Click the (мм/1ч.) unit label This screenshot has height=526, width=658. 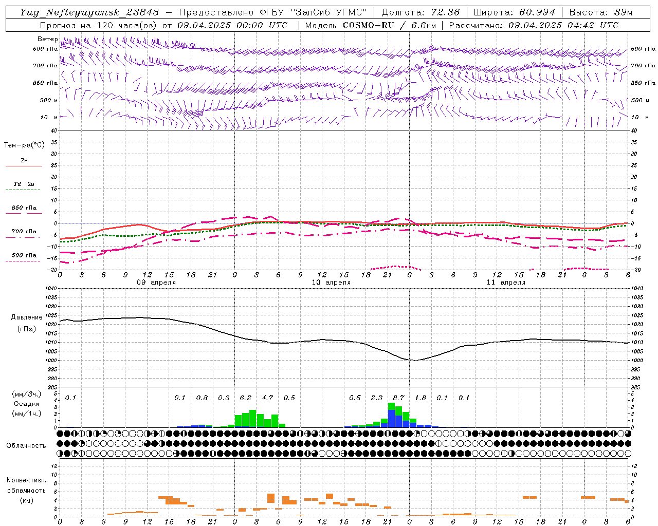pyautogui.click(x=27, y=414)
